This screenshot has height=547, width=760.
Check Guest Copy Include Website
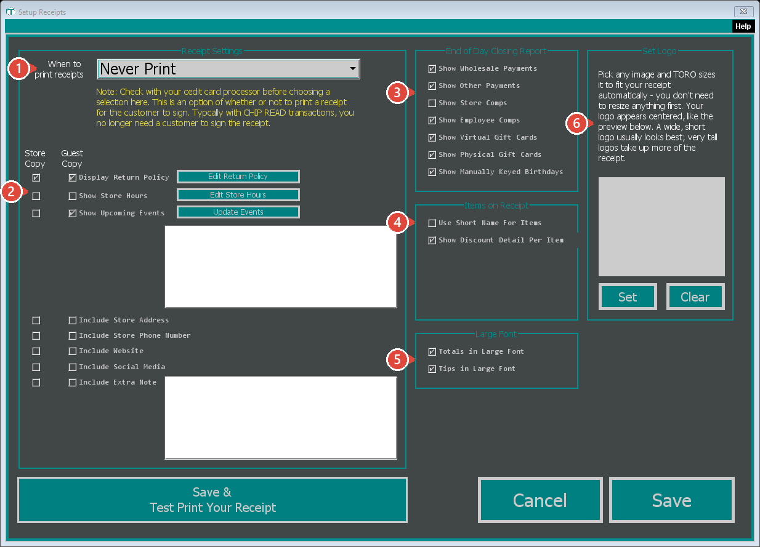(x=73, y=351)
